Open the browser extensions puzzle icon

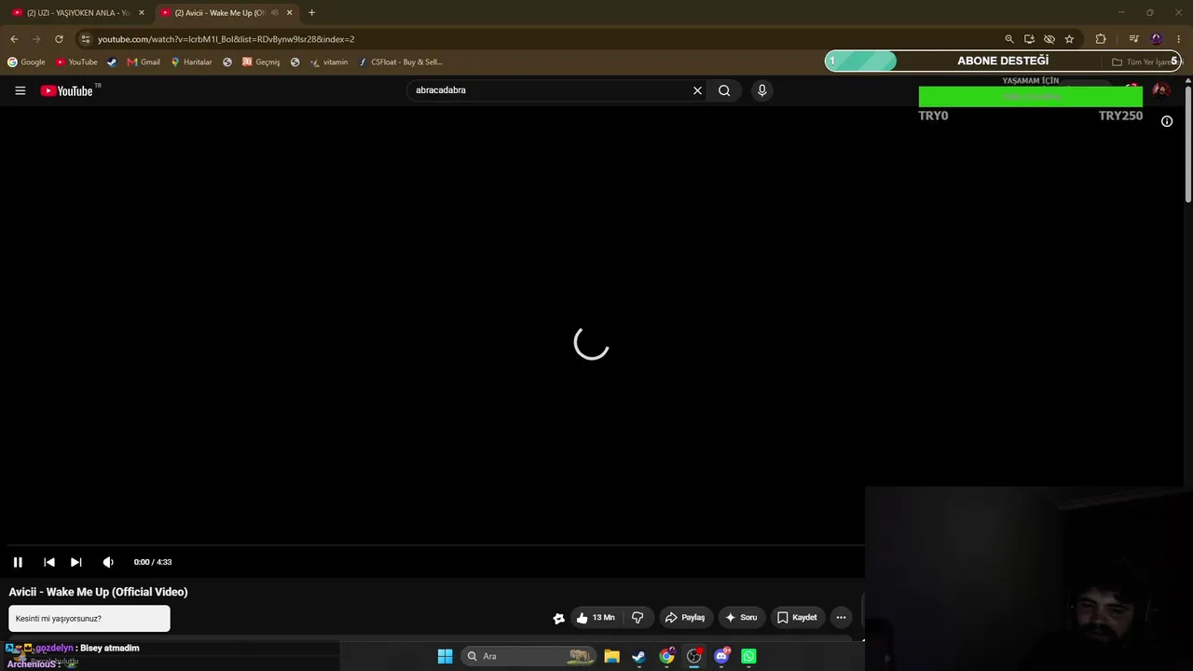click(x=1101, y=39)
